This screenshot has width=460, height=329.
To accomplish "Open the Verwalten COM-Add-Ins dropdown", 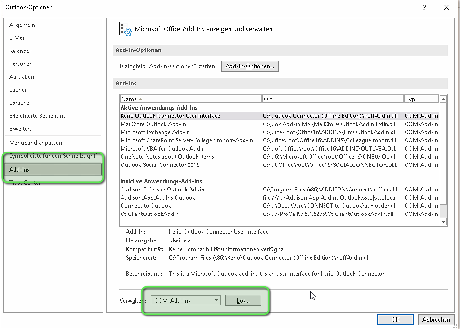I will point(186,301).
